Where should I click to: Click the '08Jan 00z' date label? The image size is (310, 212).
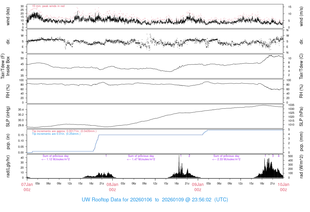[113, 187]
